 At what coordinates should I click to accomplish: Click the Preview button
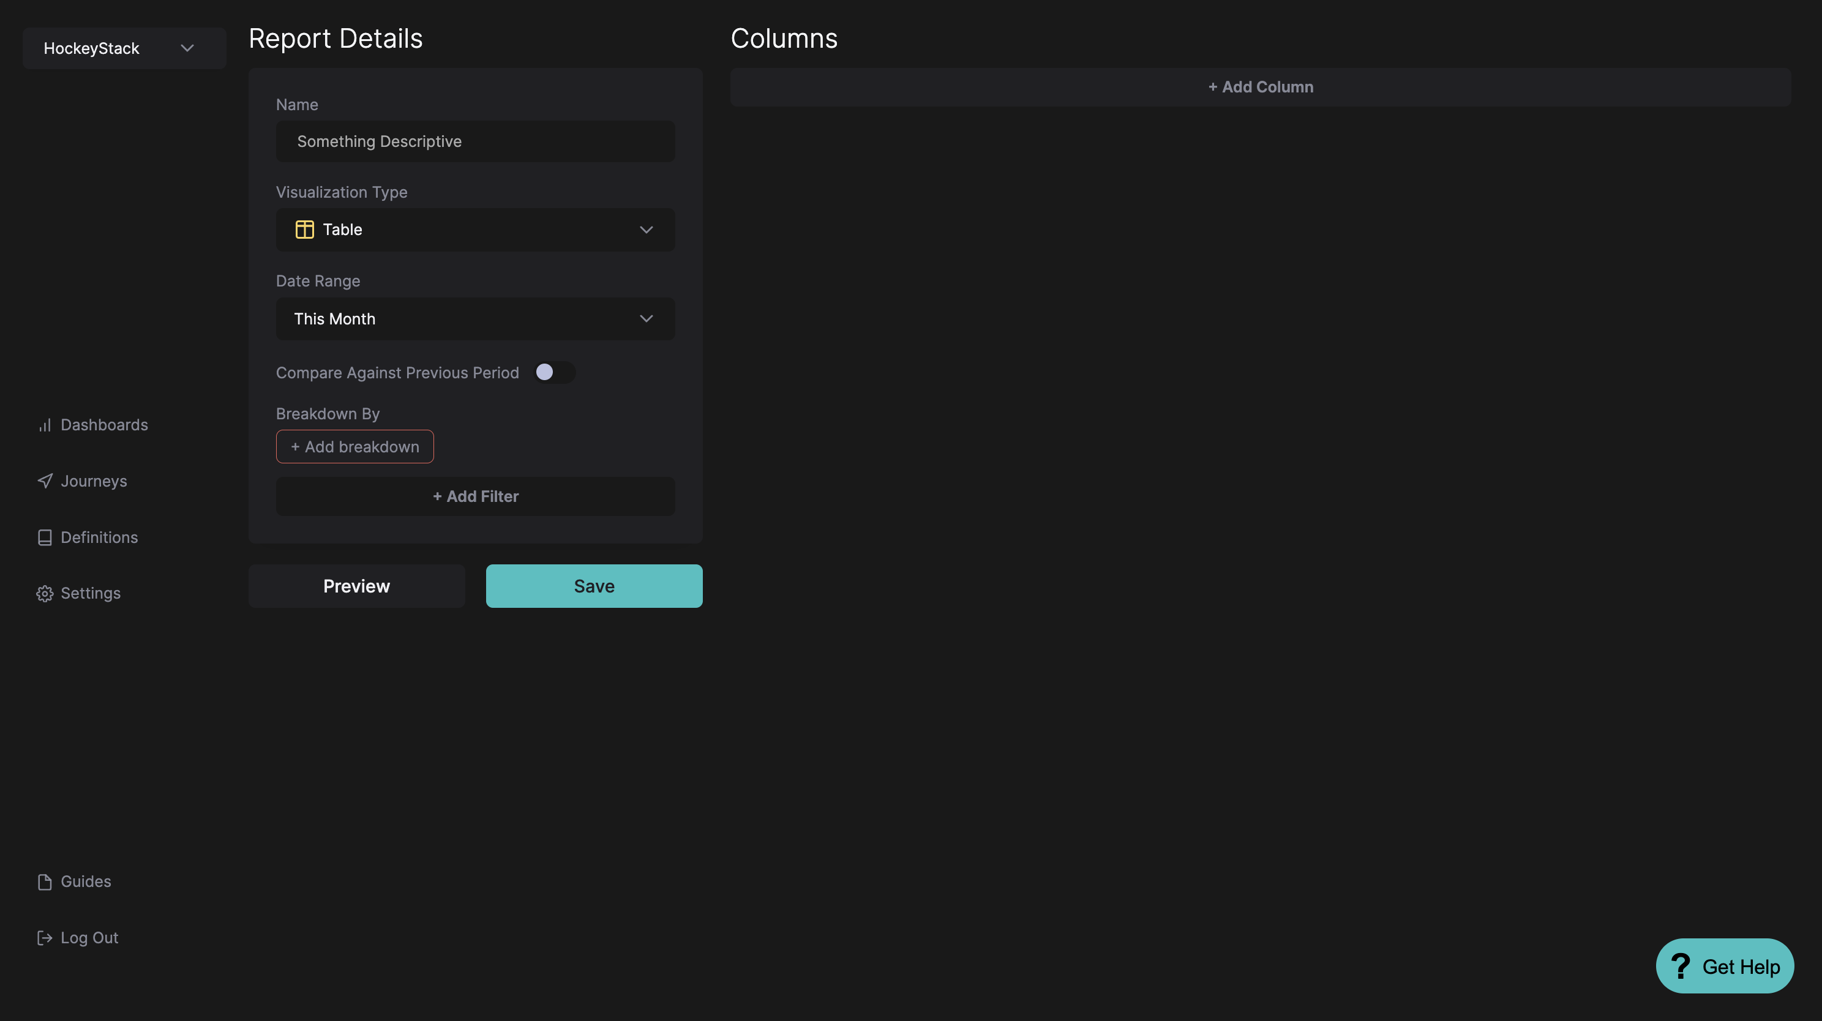click(x=356, y=586)
